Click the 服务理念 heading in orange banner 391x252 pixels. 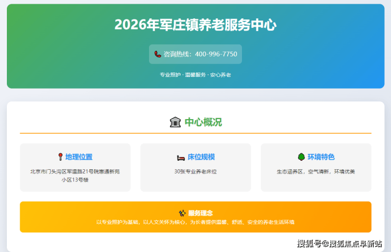[x=200, y=213]
